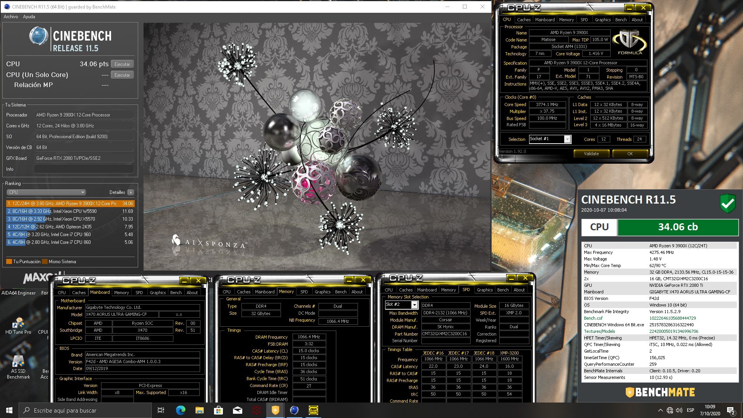Run single core test with second Ejecutar button
743x418 pixels.
tap(122, 75)
